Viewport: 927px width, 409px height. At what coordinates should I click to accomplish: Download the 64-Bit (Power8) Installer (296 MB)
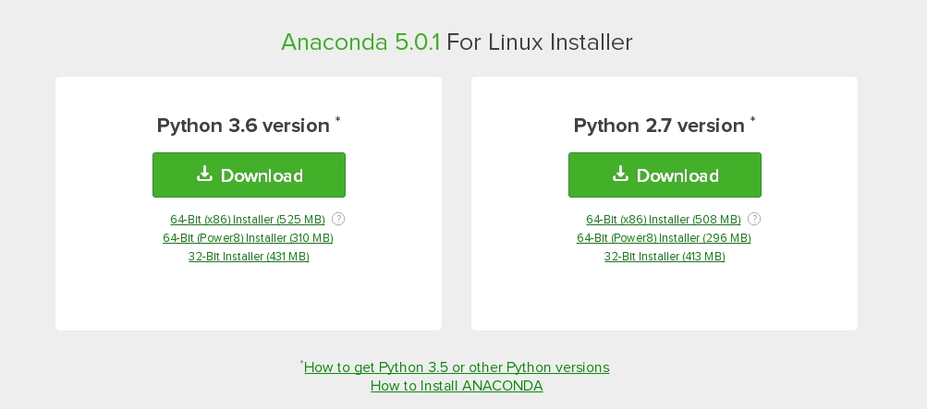pyautogui.click(x=664, y=238)
